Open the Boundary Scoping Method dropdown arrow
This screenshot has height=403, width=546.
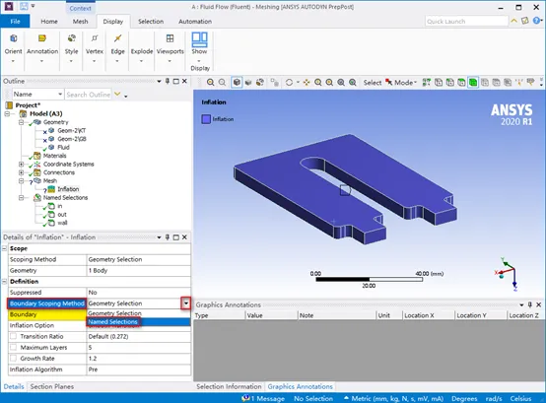coord(186,303)
